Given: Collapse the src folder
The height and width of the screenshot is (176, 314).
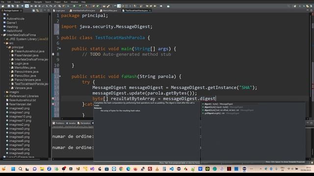Looking at the screenshot, I should tap(4, 43).
